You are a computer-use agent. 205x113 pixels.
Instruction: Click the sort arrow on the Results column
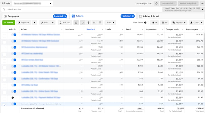click(94, 29)
